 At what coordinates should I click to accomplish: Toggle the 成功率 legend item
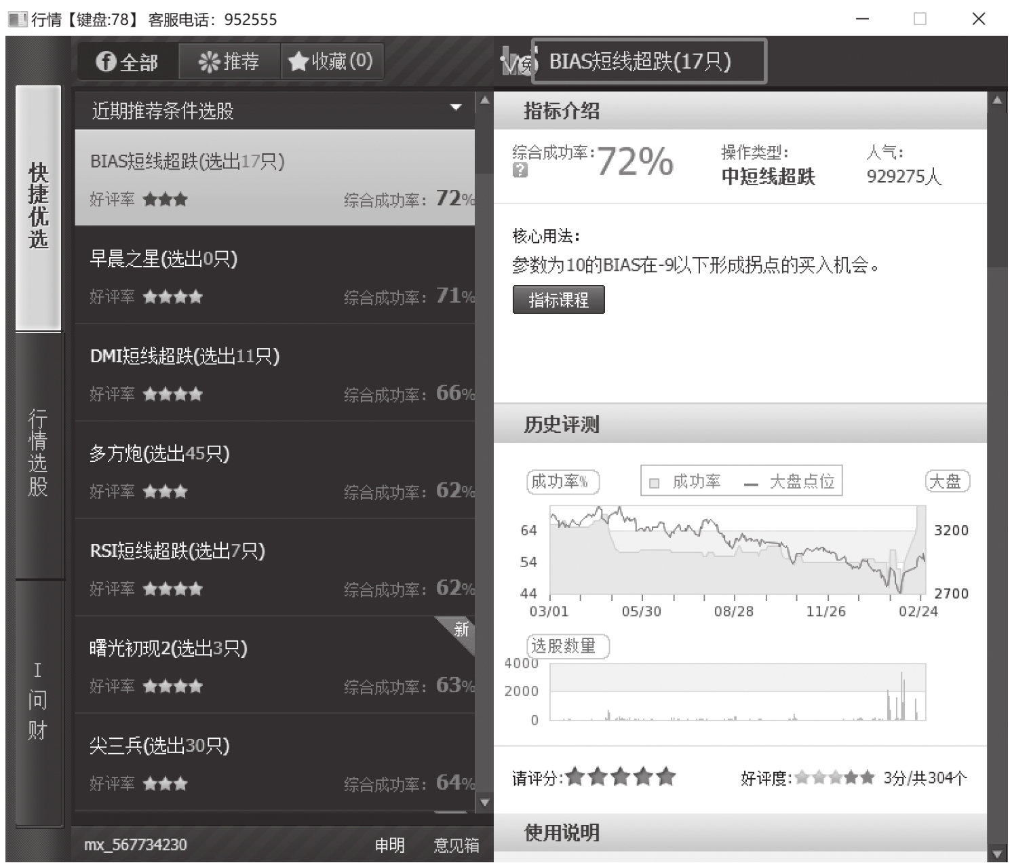[x=686, y=482]
